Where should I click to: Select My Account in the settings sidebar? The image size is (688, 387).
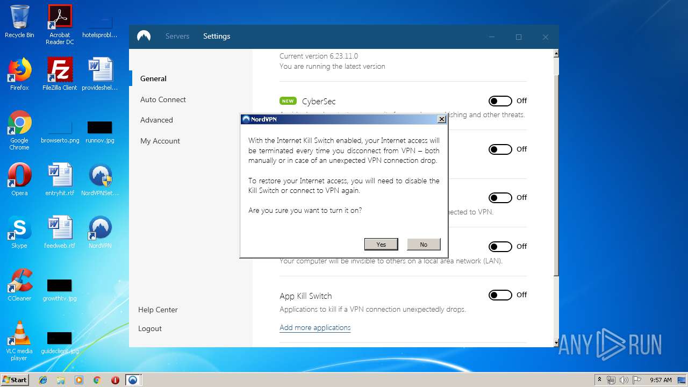click(160, 141)
